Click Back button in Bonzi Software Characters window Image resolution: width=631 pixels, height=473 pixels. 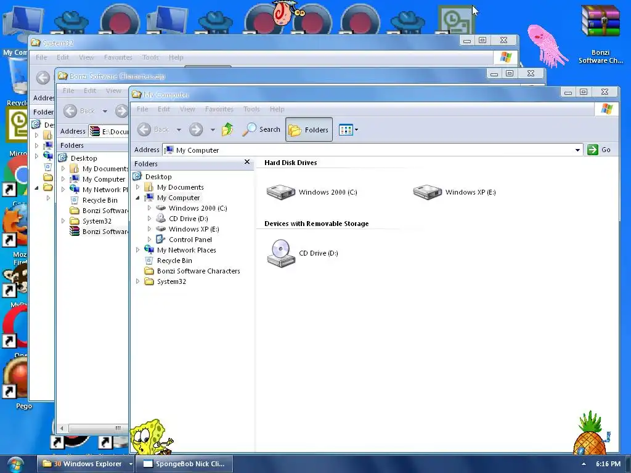[79, 111]
